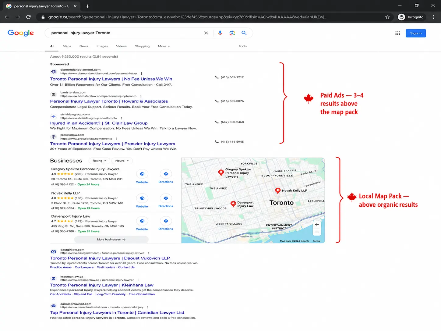Go to Google homepage via logo
This screenshot has width=441, height=331.
pos(21,33)
